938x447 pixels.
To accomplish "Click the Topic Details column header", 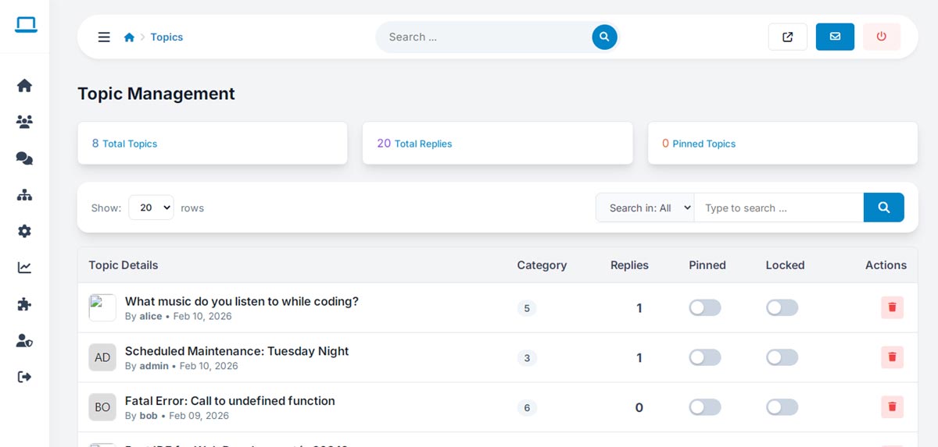I will 124,265.
